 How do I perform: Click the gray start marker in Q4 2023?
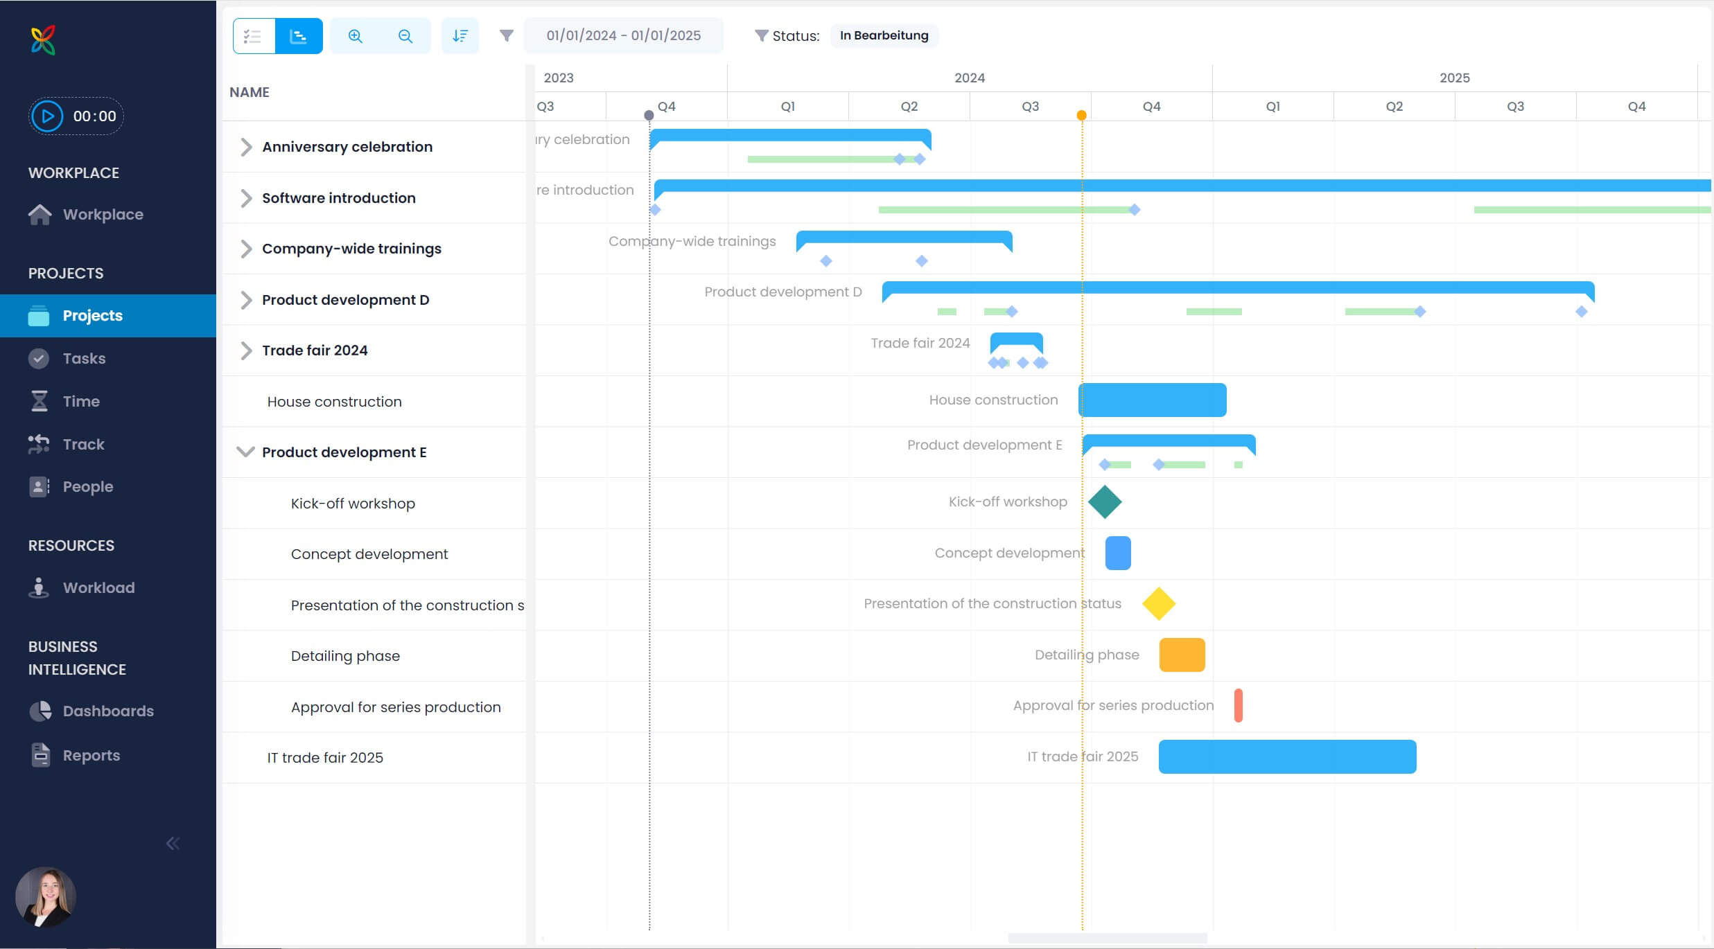[x=649, y=115]
